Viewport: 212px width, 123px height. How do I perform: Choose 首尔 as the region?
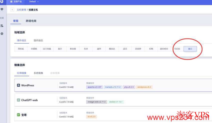click(x=60, y=49)
